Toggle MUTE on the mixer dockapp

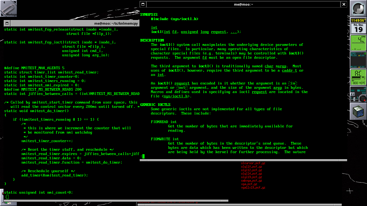(x=363, y=90)
